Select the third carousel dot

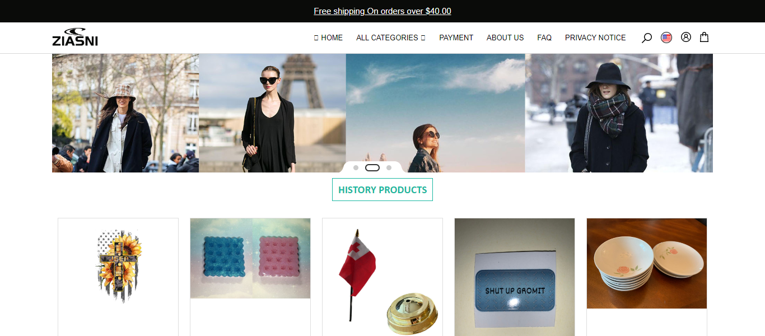(389, 168)
